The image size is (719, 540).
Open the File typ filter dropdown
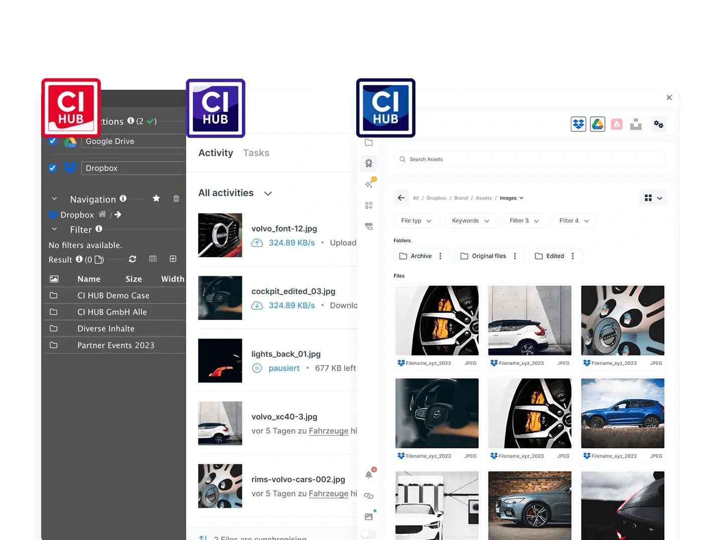[x=416, y=221]
